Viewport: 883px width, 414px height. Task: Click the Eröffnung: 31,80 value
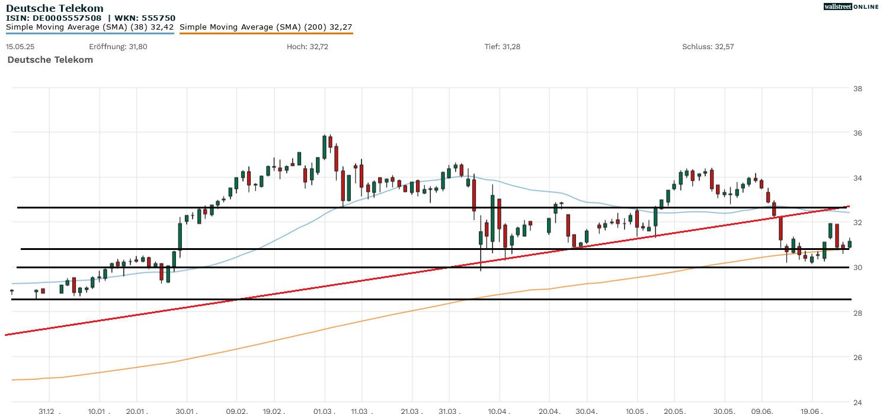click(118, 47)
